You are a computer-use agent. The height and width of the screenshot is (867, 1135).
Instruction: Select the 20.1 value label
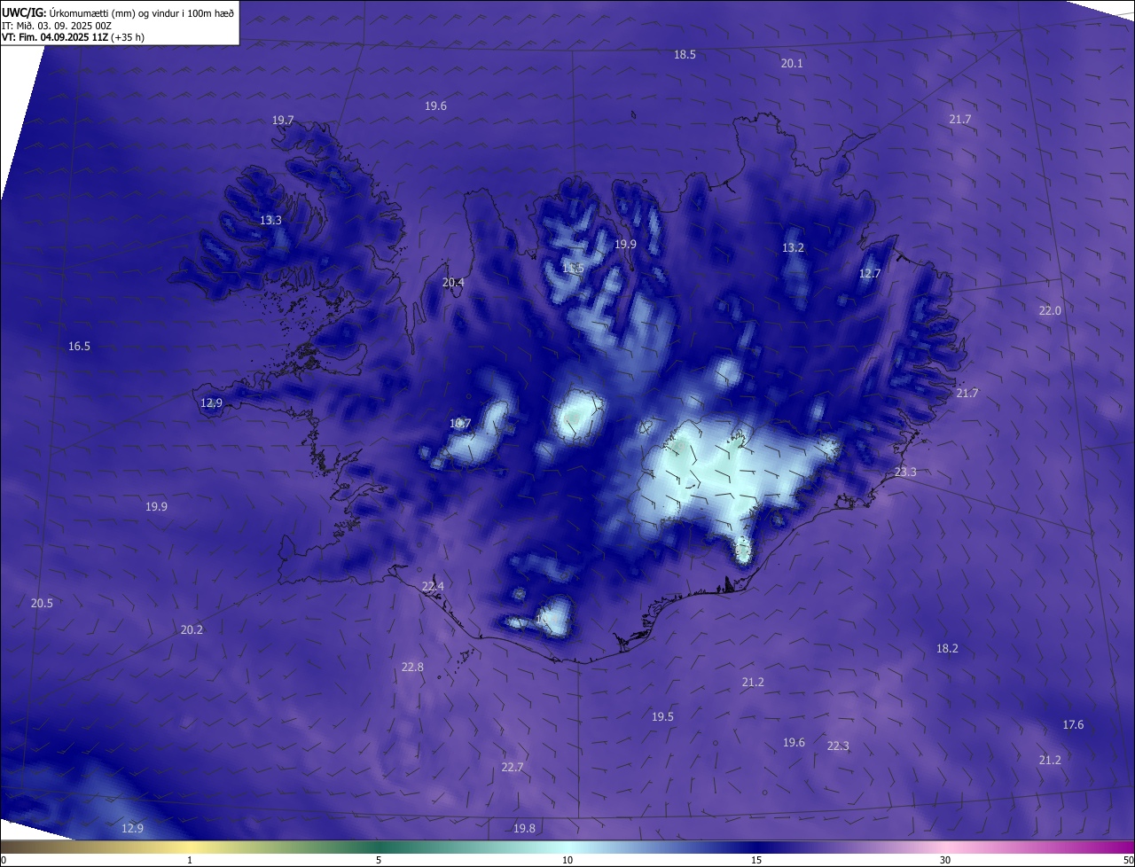click(792, 64)
